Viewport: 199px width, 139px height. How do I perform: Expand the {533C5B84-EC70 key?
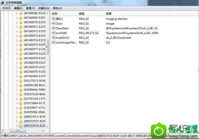pyautogui.click(x=17, y=103)
